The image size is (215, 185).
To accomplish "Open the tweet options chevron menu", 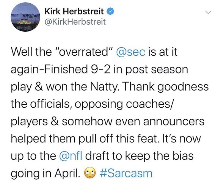I will click(x=208, y=13).
